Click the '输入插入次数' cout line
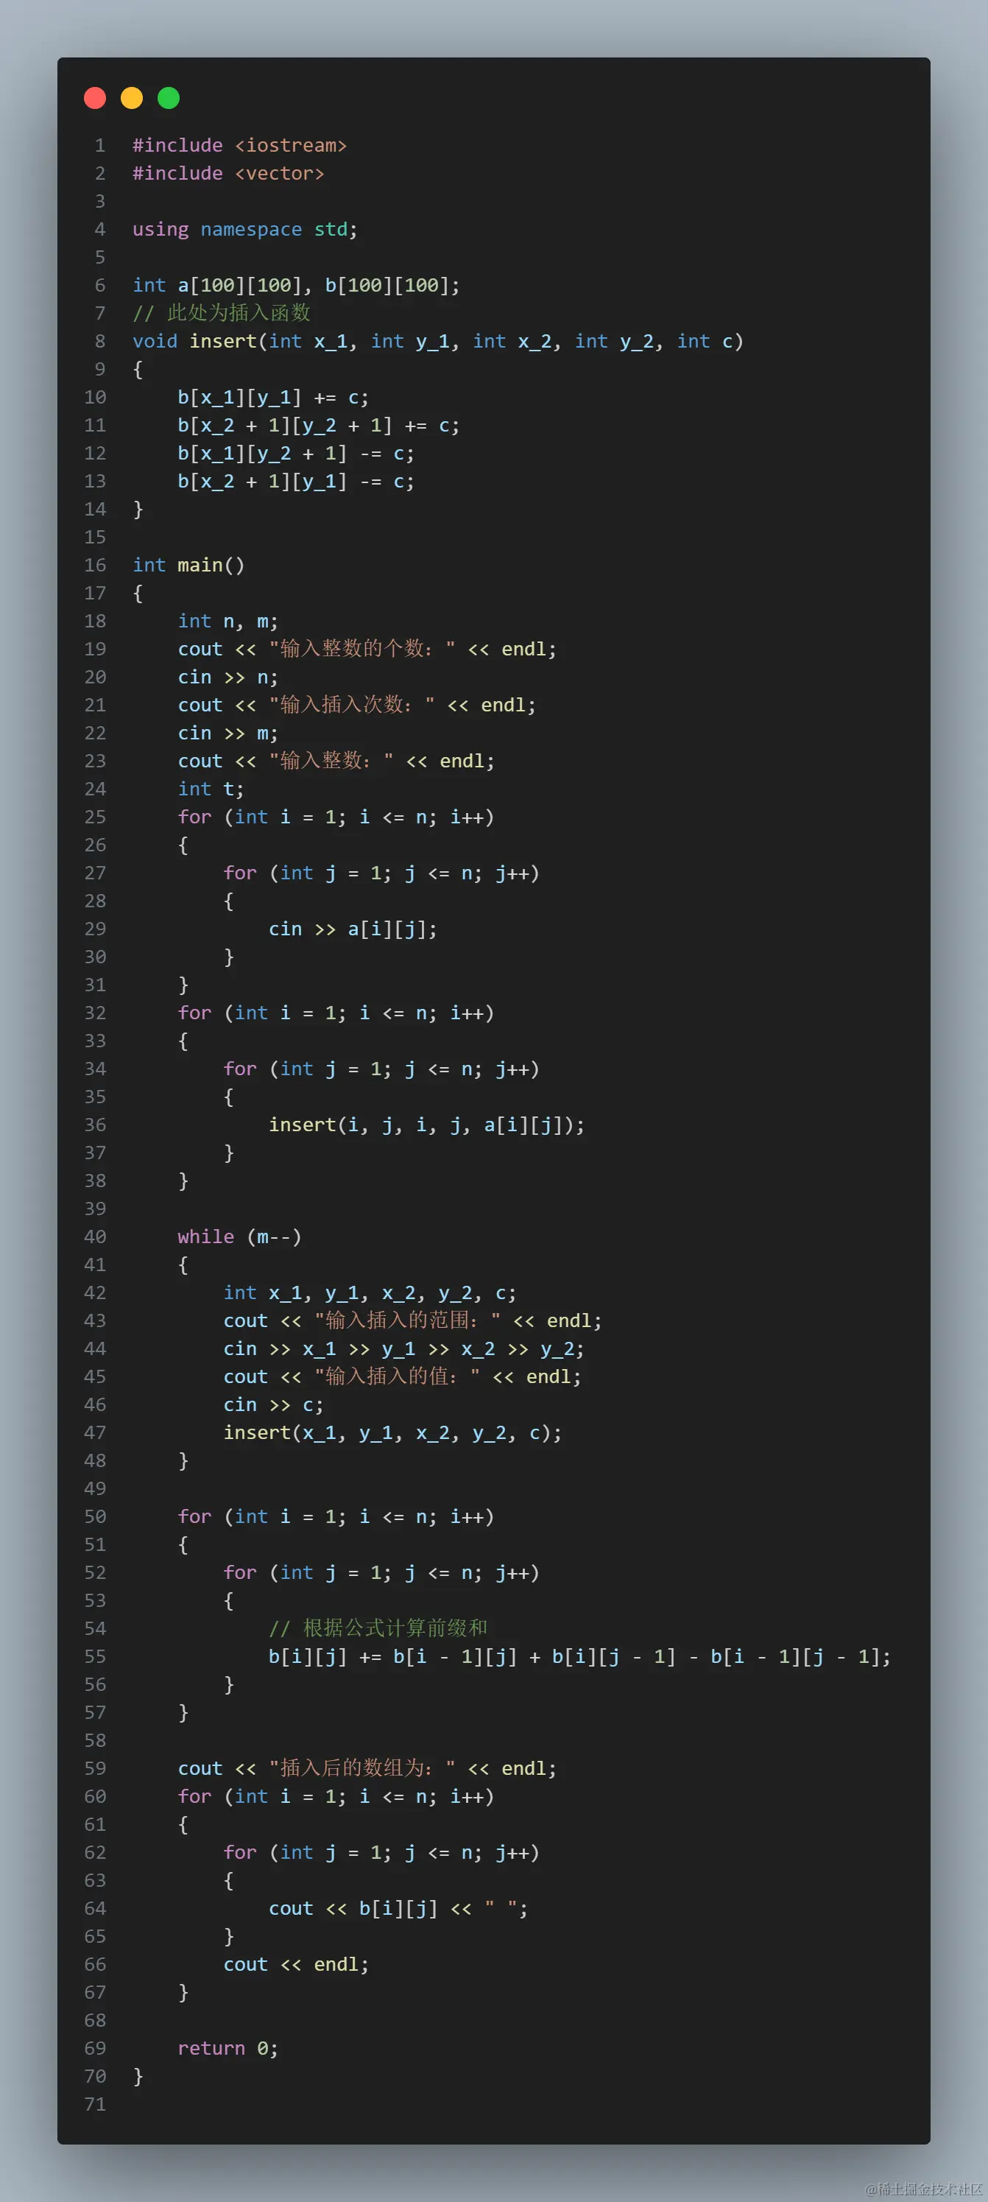 tap(356, 706)
